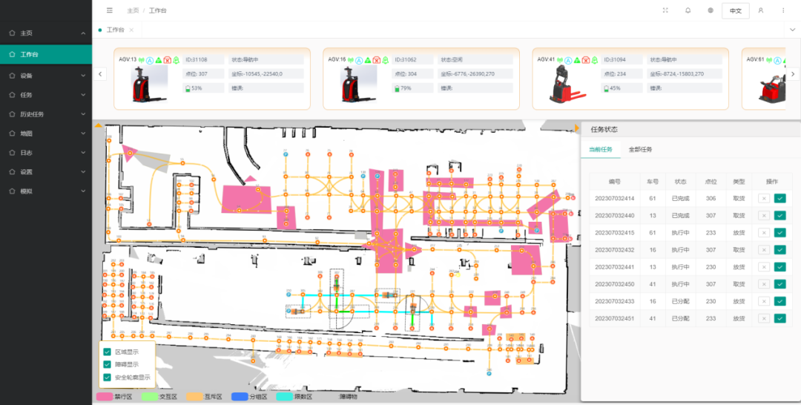The height and width of the screenshot is (405, 801).
Task: Toggle fullscreen mode icon in header
Action: click(x=665, y=10)
